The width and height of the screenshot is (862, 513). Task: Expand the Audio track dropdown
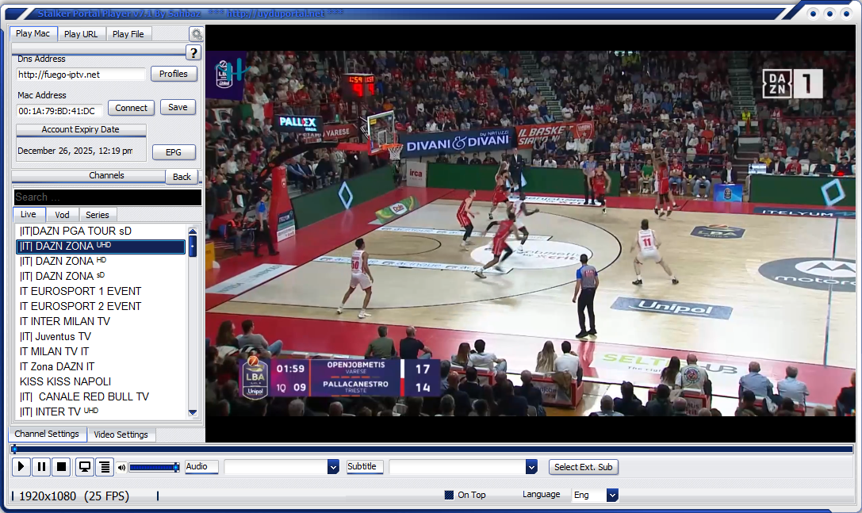pos(333,467)
